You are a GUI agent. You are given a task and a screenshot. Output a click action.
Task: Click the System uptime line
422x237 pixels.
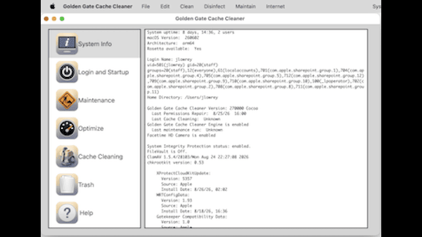(191, 32)
